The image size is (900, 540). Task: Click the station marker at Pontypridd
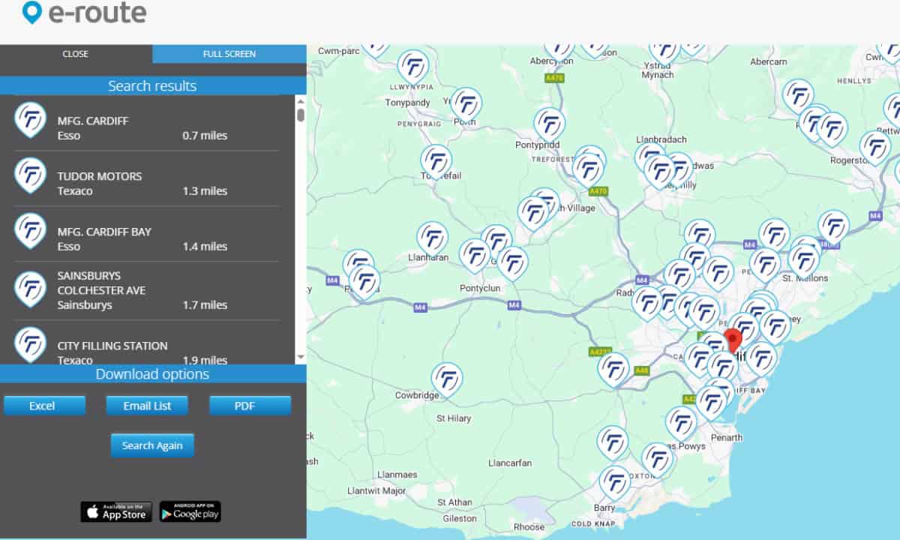tap(549, 124)
